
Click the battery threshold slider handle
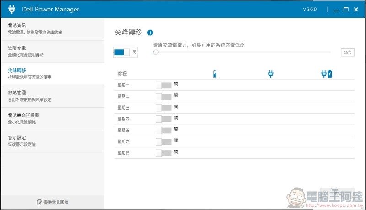(156, 52)
